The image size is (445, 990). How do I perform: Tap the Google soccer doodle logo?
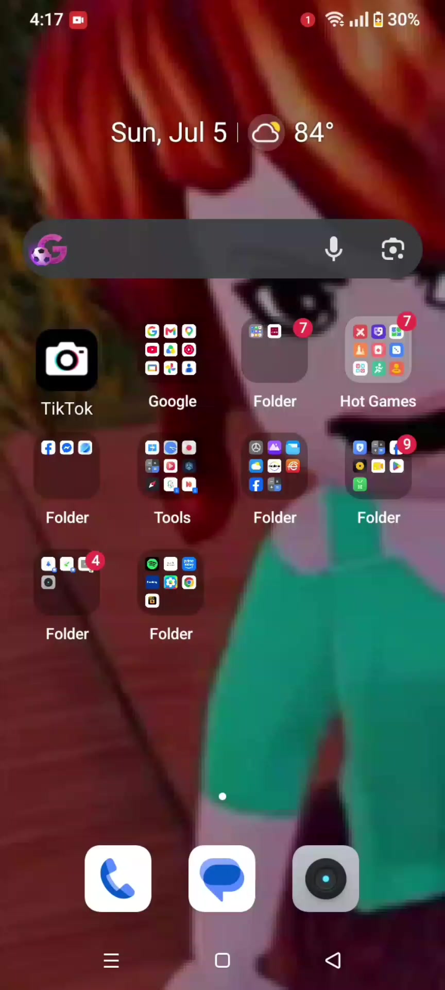pos(48,250)
